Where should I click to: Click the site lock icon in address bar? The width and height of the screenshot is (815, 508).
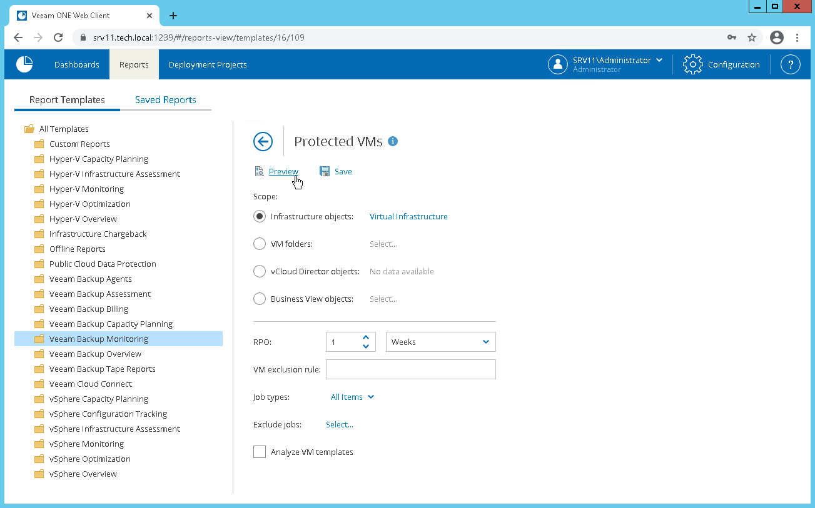(83, 37)
